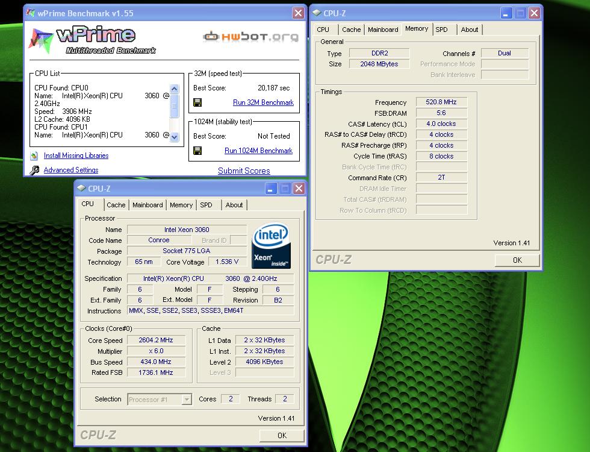The height and width of the screenshot is (452, 590).
Task: Switch to CPU tab in Memory CPU-Z window
Action: [323, 30]
